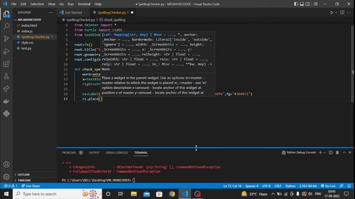Switch to the Get Started tab
The width and height of the screenshot is (355, 199).
[73, 13]
